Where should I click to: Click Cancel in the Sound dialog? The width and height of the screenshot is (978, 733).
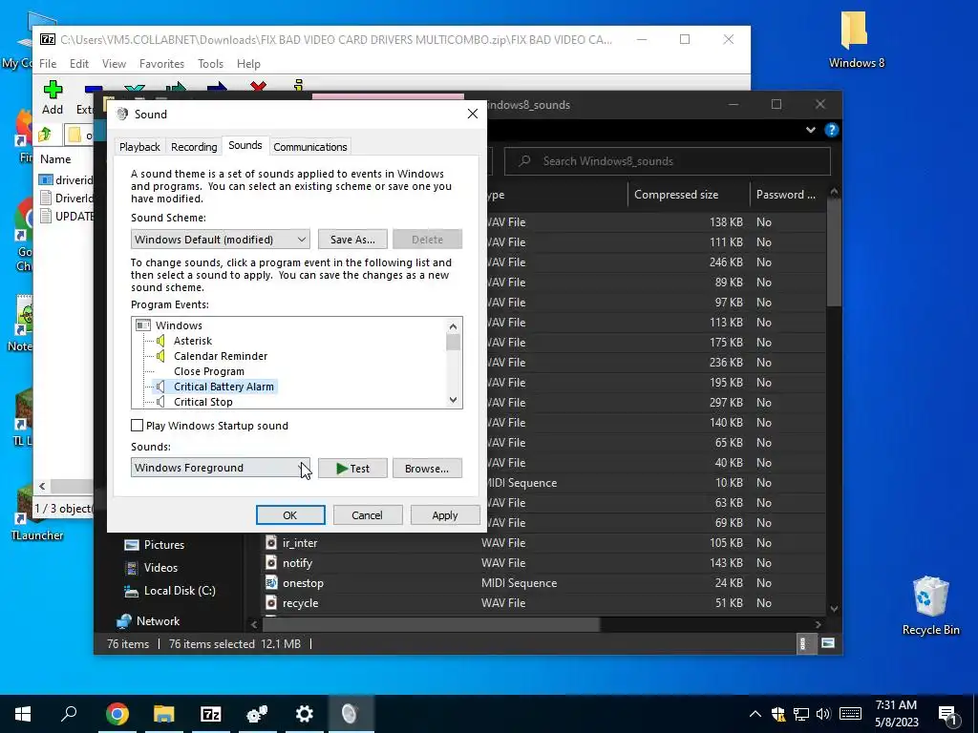(368, 514)
